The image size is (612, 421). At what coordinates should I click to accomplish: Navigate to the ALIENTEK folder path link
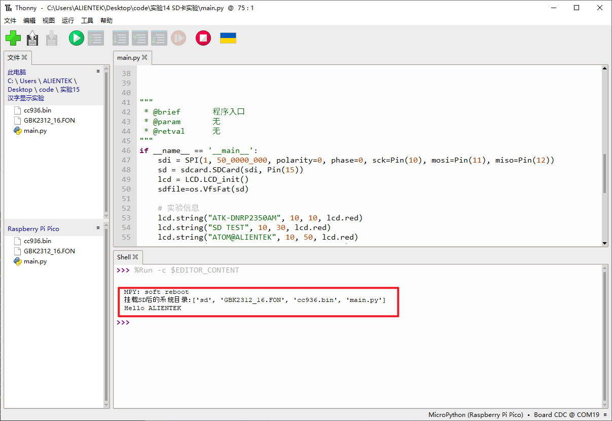[x=58, y=81]
